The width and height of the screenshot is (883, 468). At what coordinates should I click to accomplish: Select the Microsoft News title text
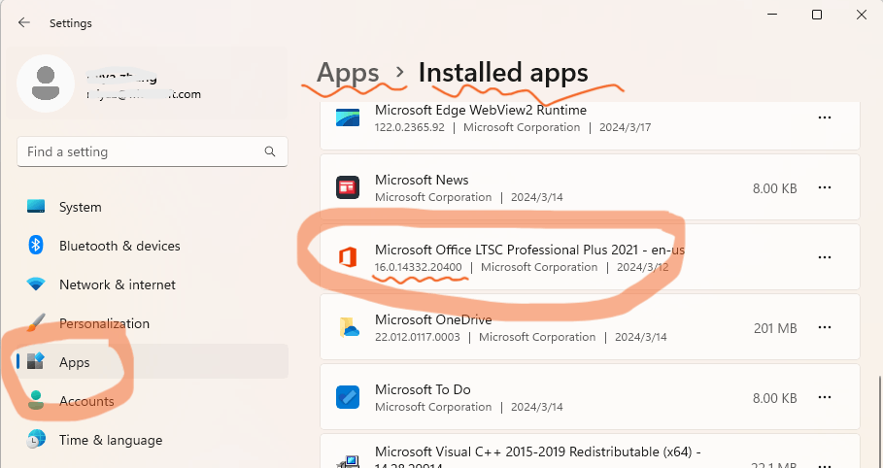coord(422,181)
